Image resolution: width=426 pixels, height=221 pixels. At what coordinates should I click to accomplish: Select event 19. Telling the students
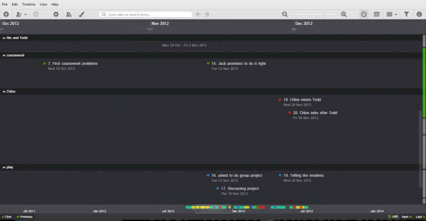point(303,176)
